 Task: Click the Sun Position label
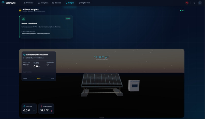click(x=27, y=72)
